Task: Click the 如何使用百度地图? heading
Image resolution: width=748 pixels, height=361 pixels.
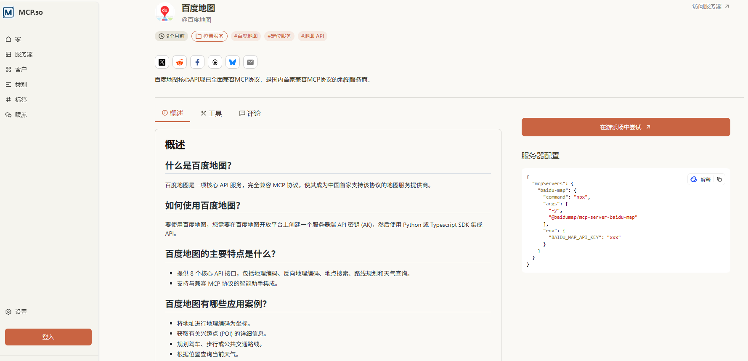Action: point(203,205)
